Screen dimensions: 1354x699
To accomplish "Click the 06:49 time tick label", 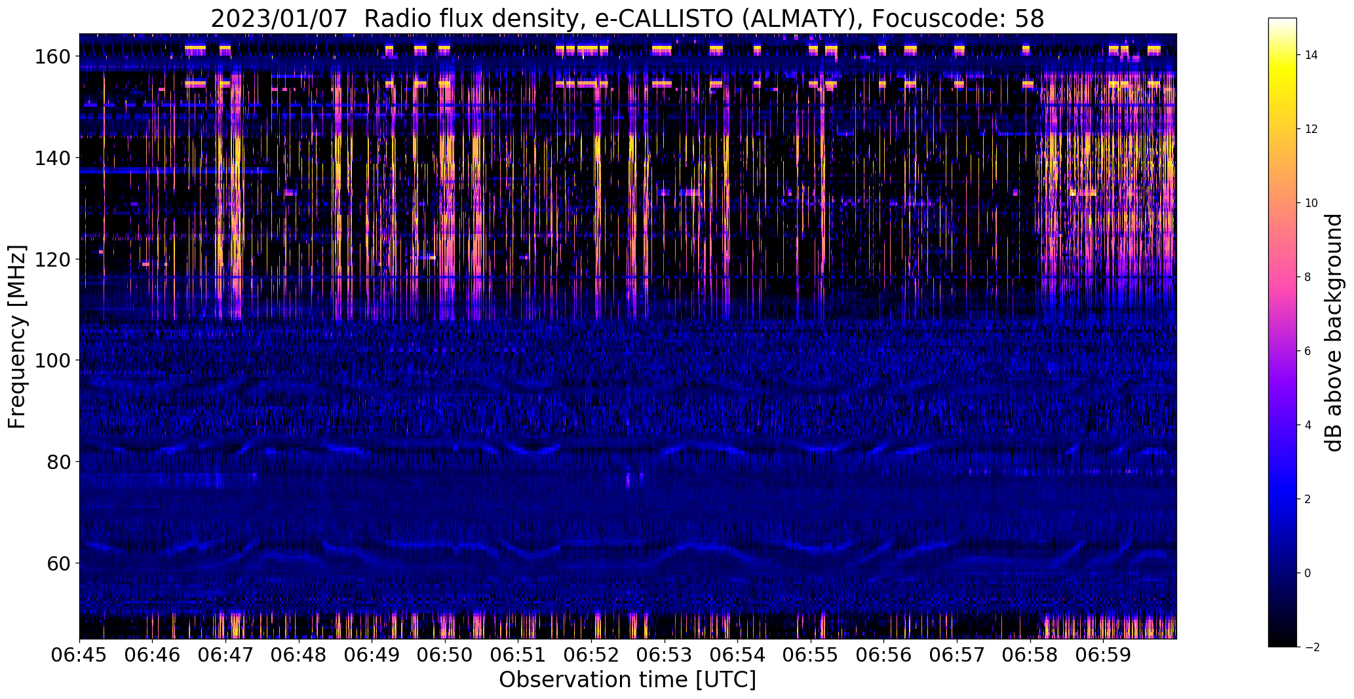I will coord(372,654).
